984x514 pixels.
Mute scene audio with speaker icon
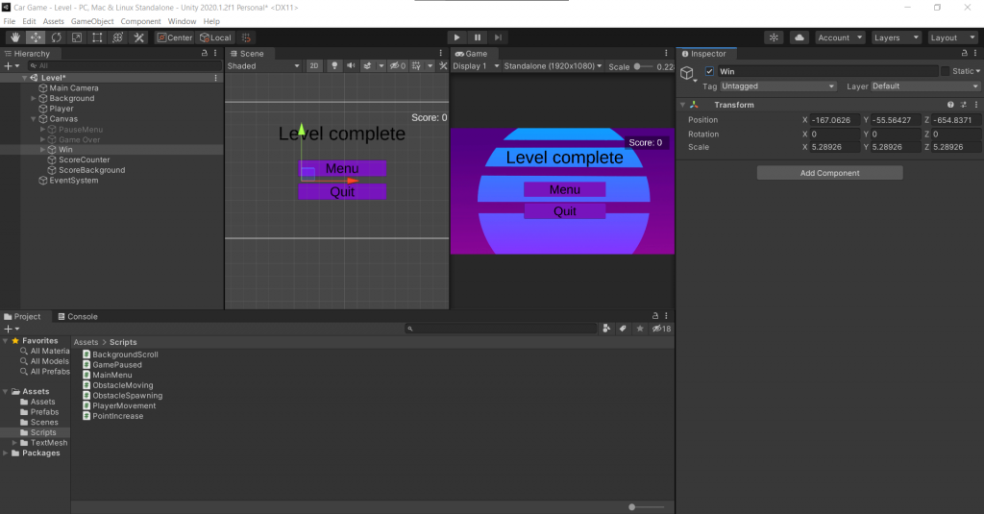(351, 66)
